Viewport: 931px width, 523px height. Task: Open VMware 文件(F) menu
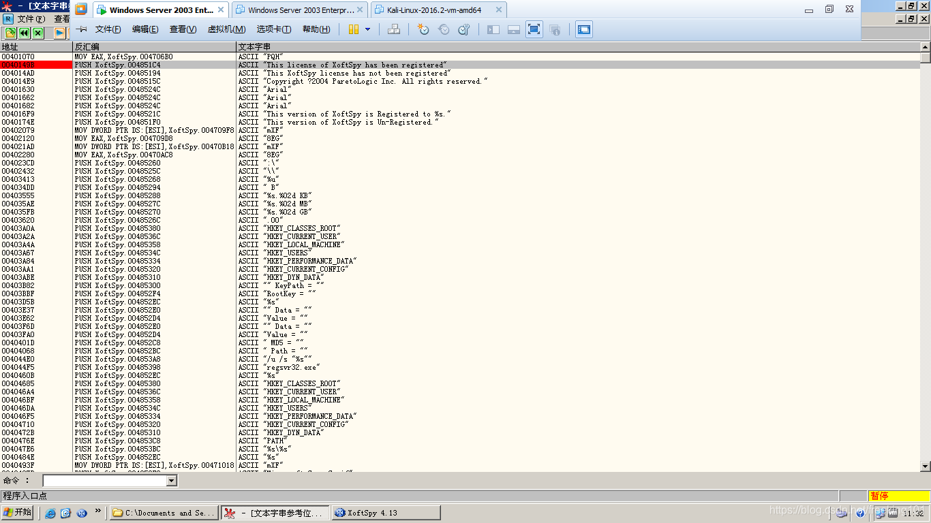click(108, 29)
